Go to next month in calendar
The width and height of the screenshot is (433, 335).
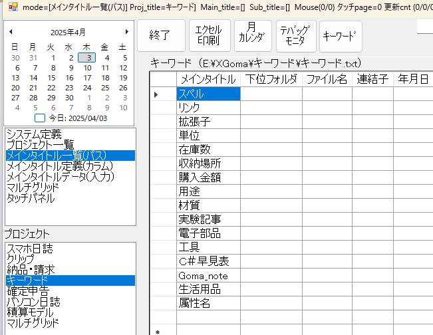(x=126, y=32)
